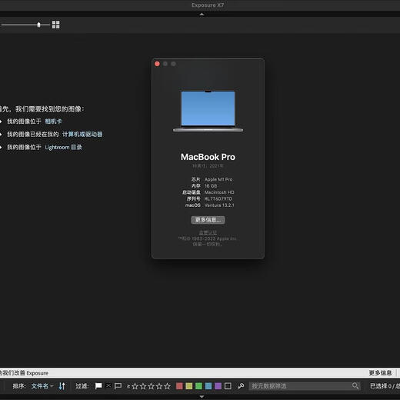Filter by red color label
400x400 pixels.
coord(179,386)
